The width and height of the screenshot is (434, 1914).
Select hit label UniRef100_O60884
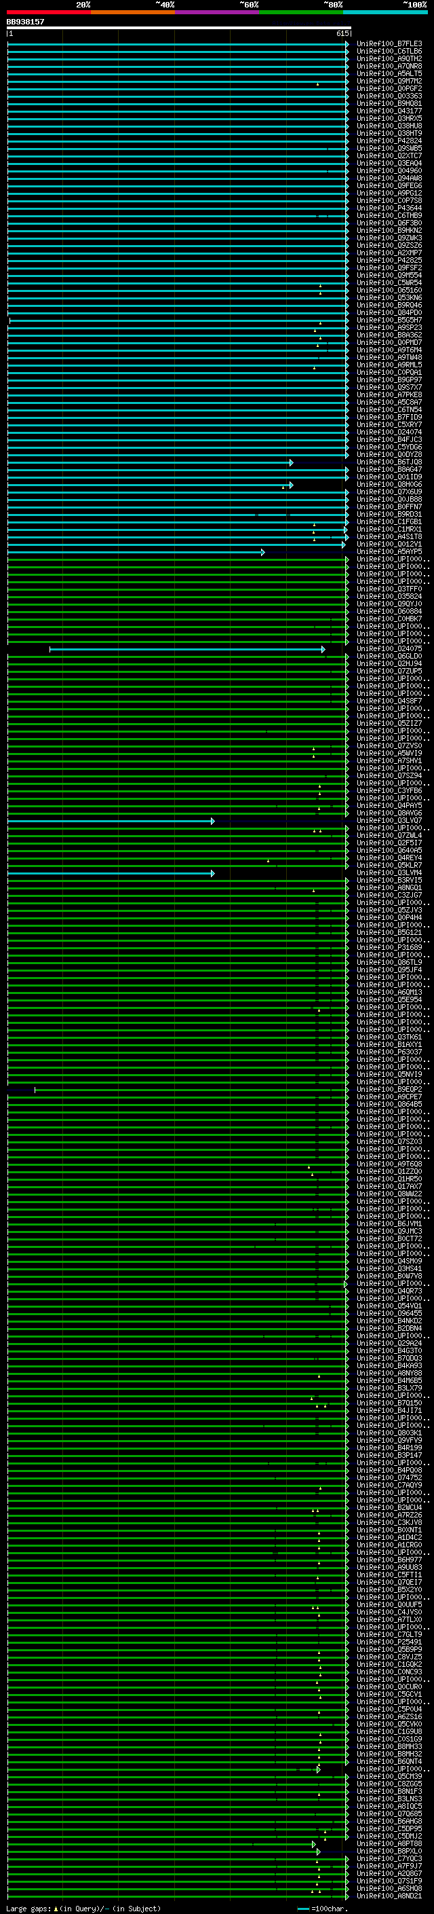pyautogui.click(x=389, y=612)
